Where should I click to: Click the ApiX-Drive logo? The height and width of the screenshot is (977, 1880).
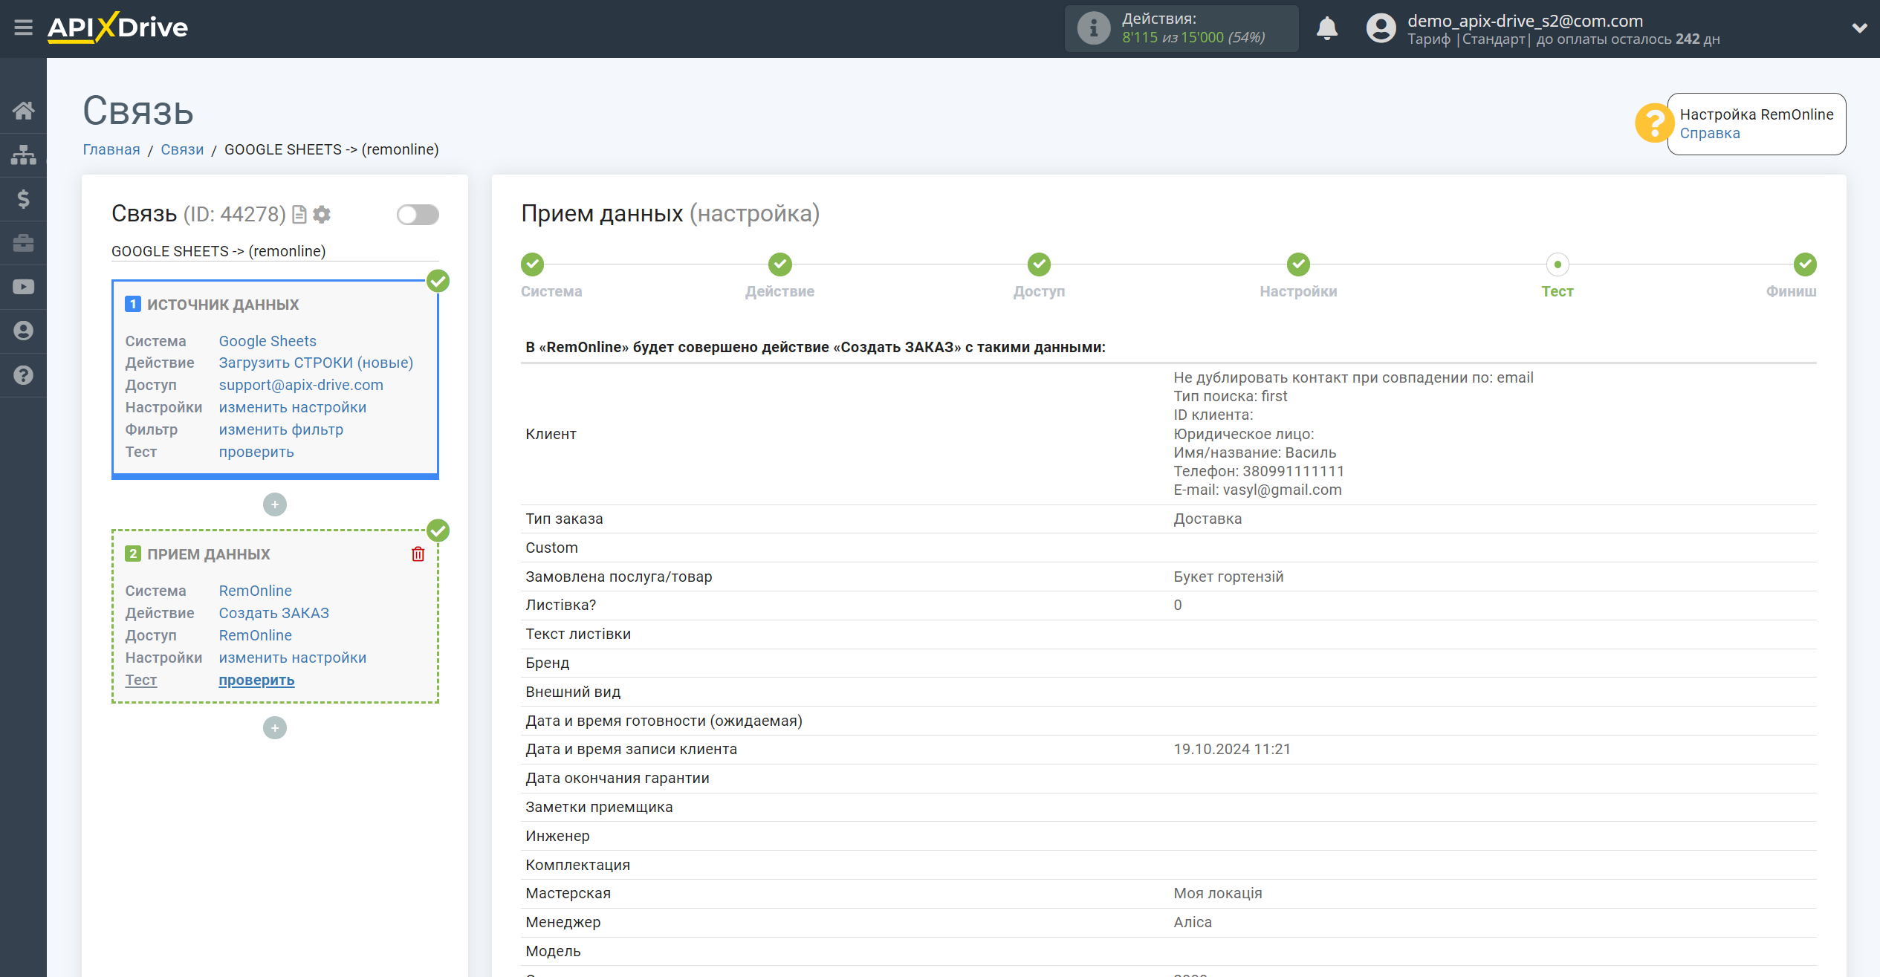click(x=117, y=28)
